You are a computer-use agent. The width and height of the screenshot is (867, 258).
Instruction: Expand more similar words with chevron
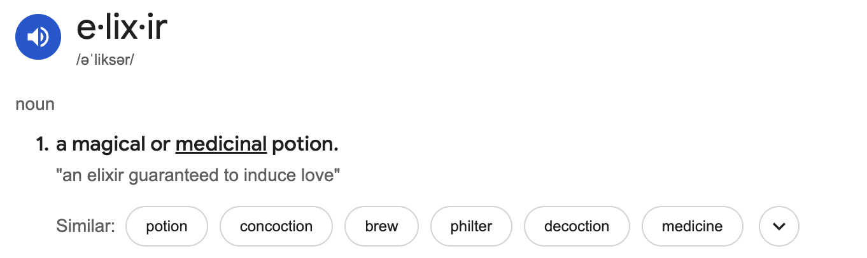pos(779,226)
